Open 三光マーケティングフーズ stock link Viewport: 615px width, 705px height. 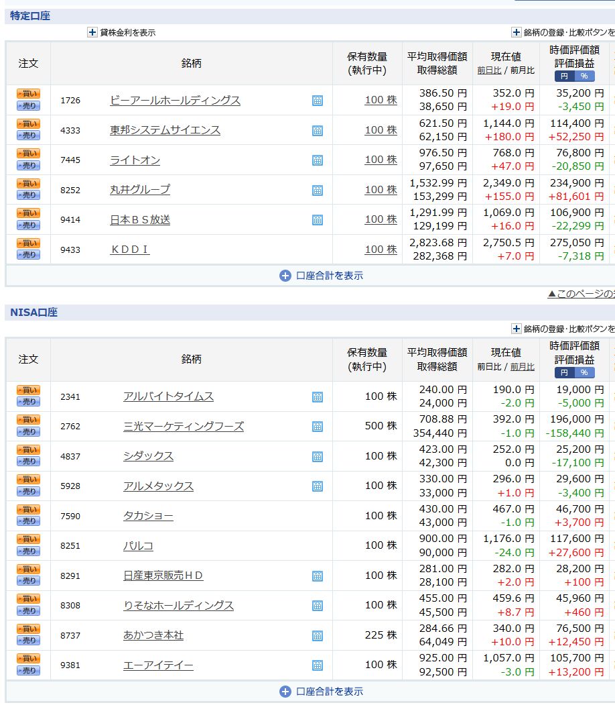[184, 426]
